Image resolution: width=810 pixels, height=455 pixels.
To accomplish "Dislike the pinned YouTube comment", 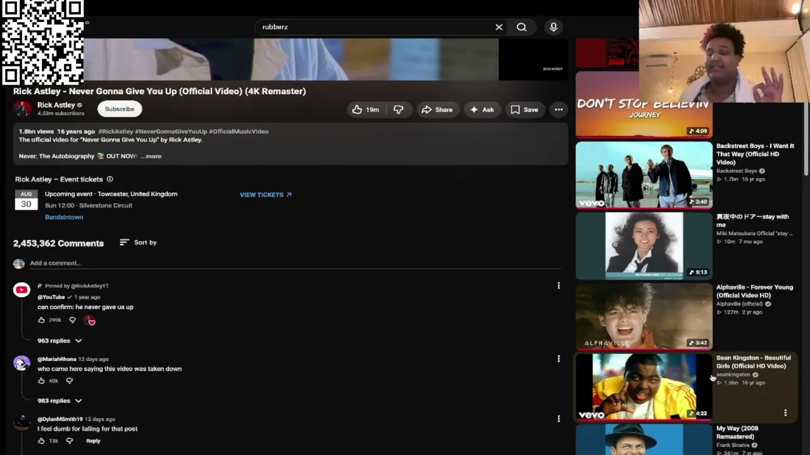I will [x=72, y=320].
